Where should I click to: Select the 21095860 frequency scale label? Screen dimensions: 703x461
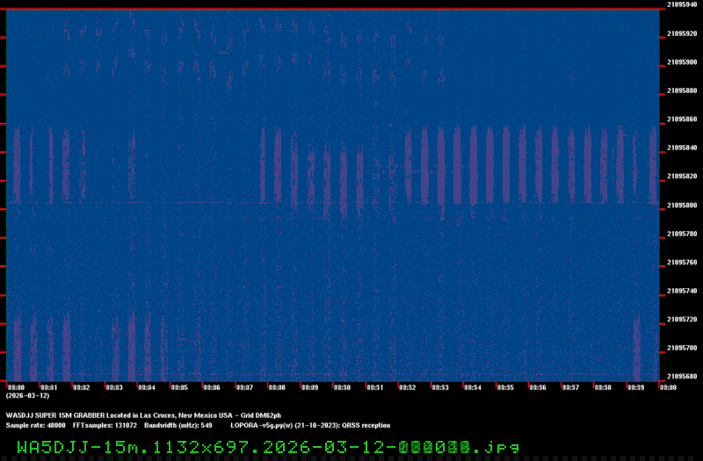coord(682,119)
